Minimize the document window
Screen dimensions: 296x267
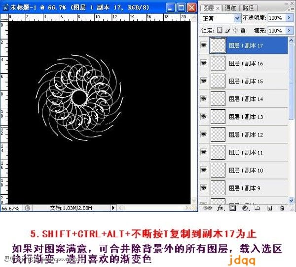[x=170, y=8]
